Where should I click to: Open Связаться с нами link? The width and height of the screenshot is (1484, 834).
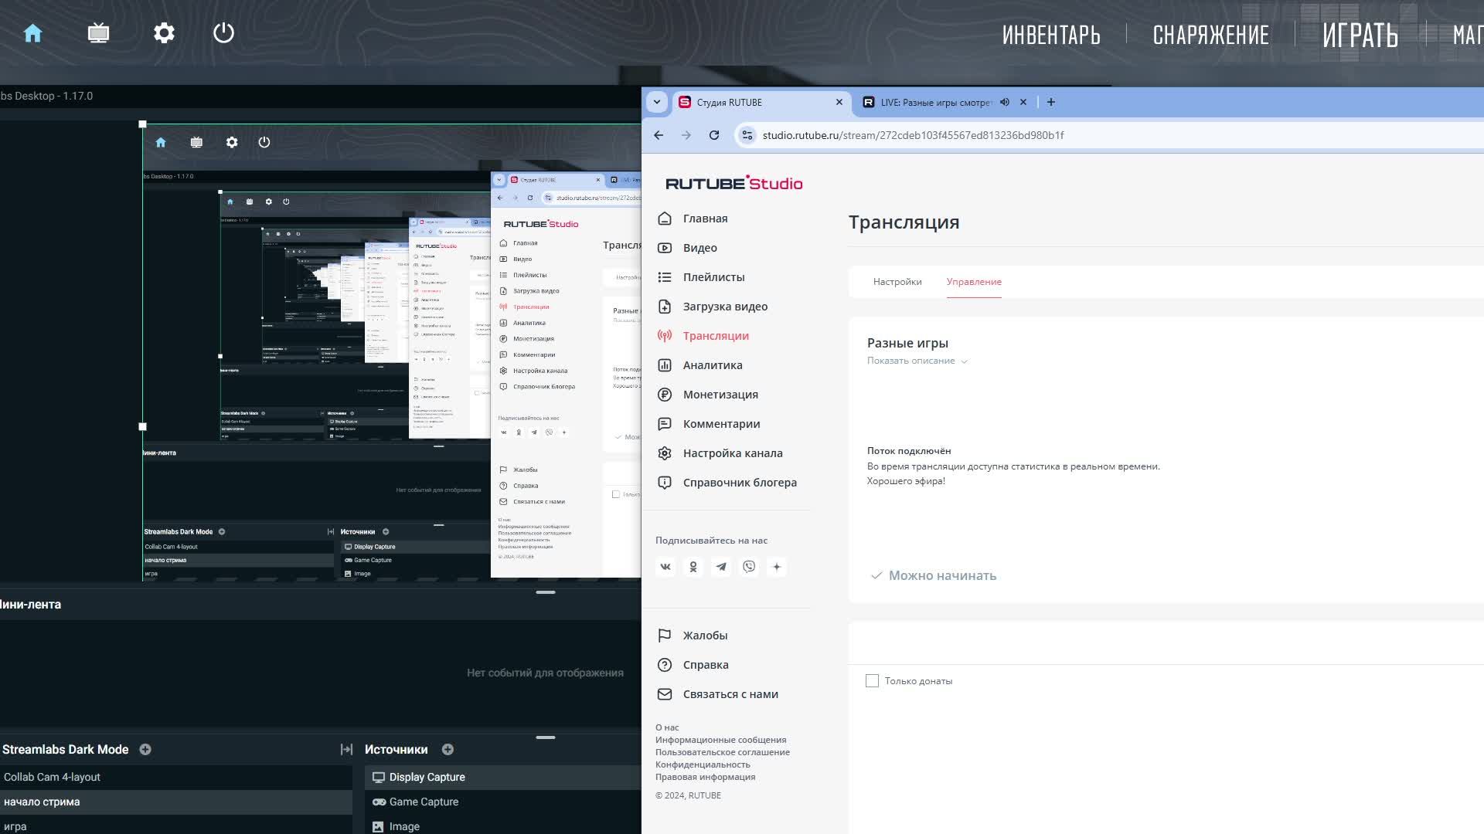click(x=730, y=694)
